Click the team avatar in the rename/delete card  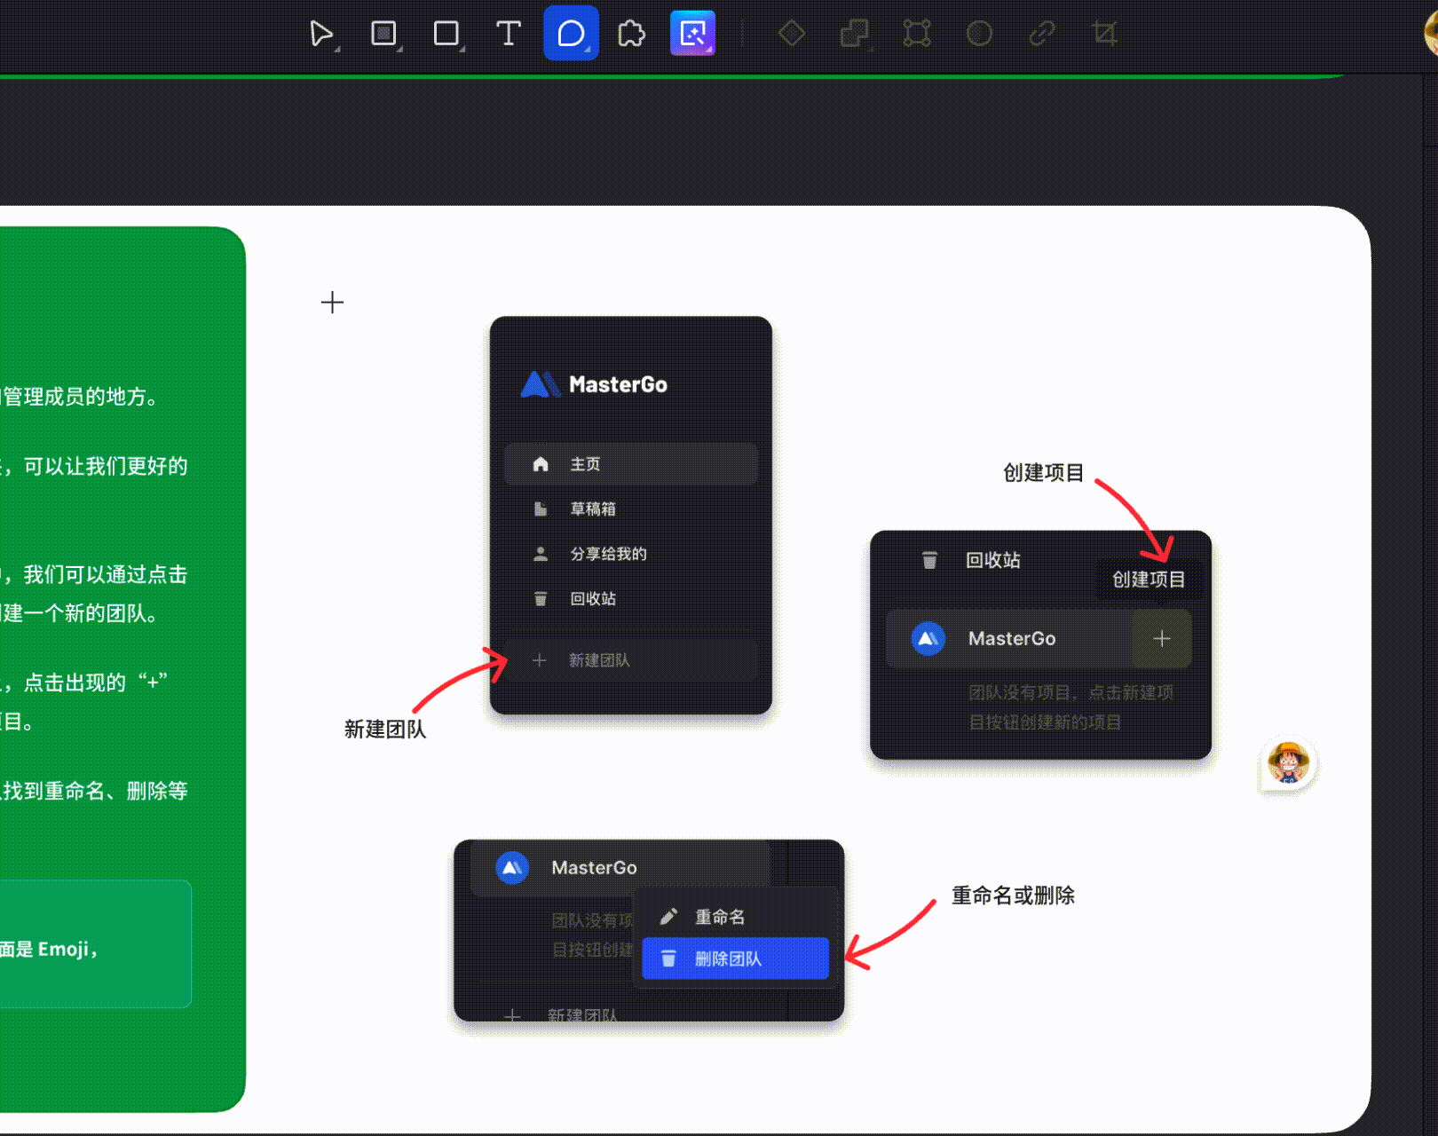(x=512, y=868)
